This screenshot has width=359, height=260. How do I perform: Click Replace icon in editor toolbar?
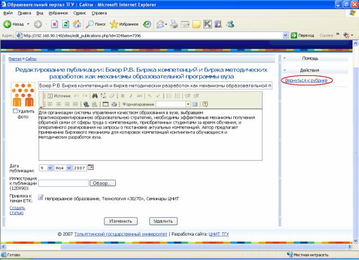pos(103,96)
